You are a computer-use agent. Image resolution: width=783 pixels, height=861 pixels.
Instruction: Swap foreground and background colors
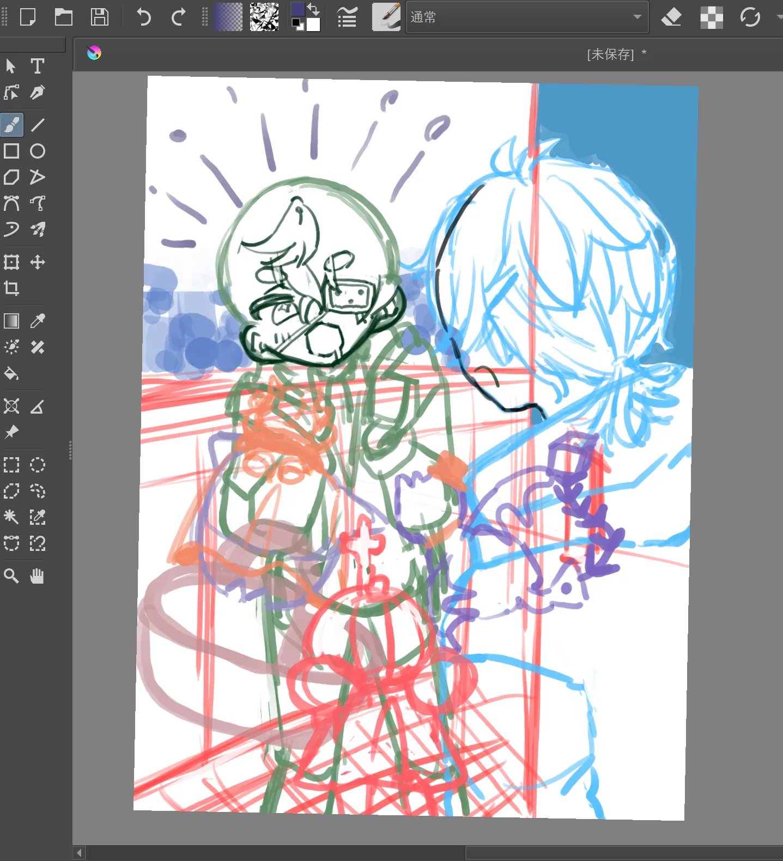[313, 9]
